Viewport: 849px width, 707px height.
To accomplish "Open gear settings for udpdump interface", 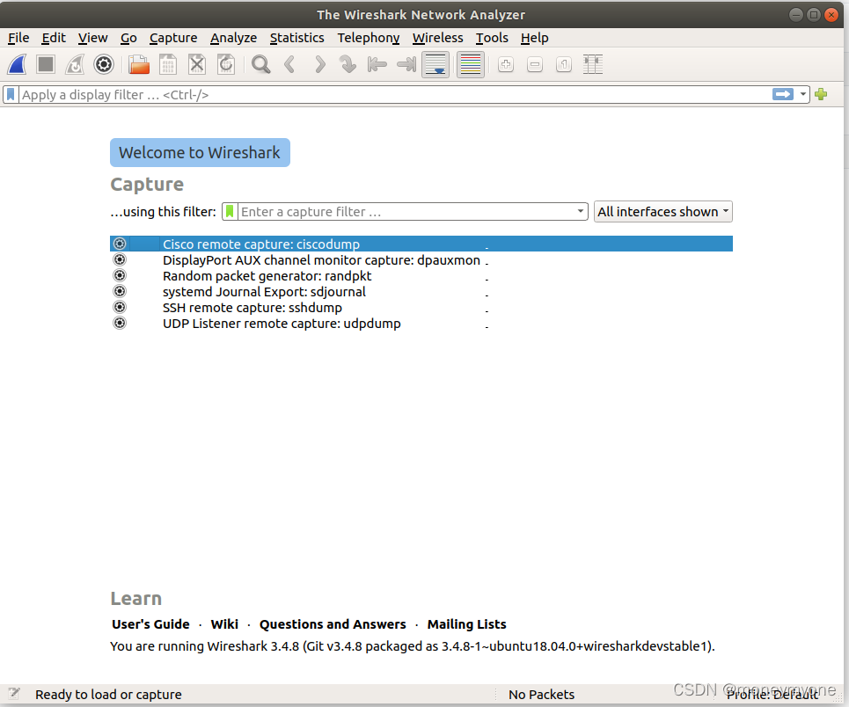I will pyautogui.click(x=120, y=324).
